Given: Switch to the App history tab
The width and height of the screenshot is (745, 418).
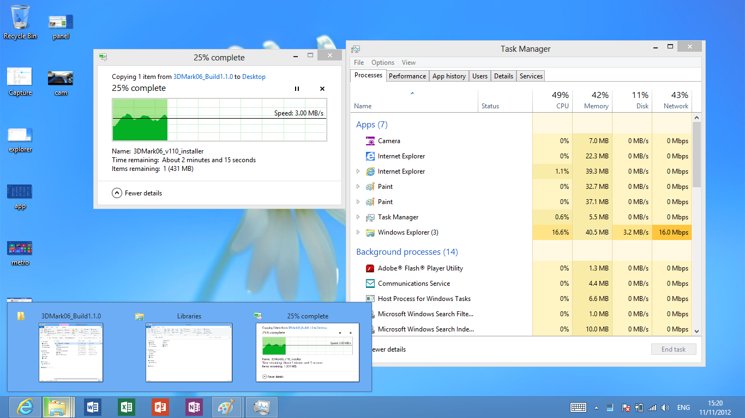Looking at the screenshot, I should click(x=449, y=76).
